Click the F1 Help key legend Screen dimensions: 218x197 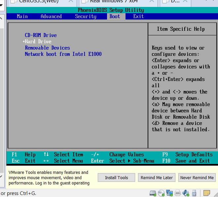click(24, 155)
